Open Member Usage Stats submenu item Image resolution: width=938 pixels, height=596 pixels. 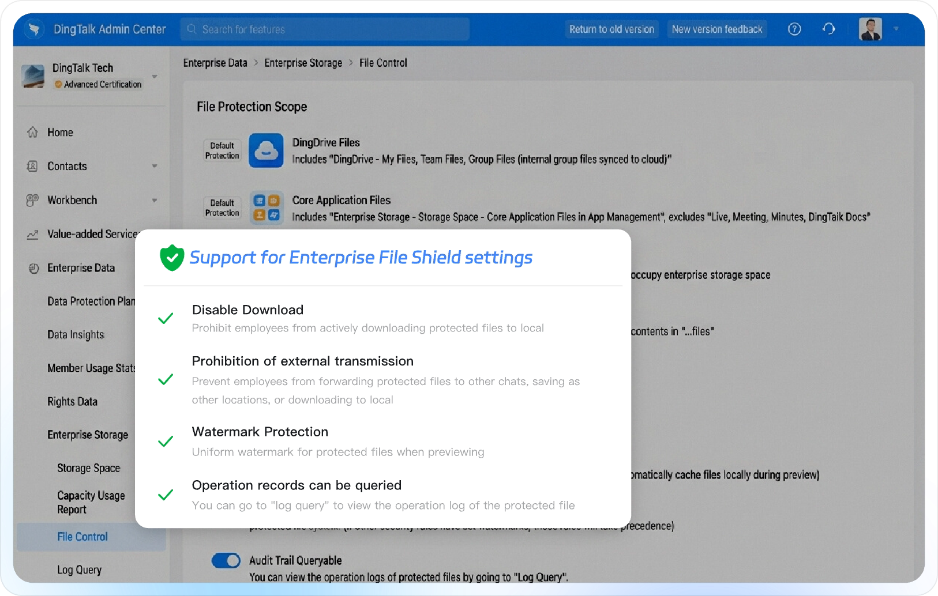(91, 368)
